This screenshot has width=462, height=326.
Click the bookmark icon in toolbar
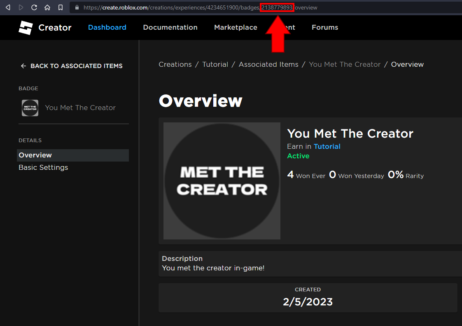61,7
